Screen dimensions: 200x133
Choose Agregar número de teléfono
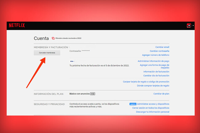click(156, 55)
